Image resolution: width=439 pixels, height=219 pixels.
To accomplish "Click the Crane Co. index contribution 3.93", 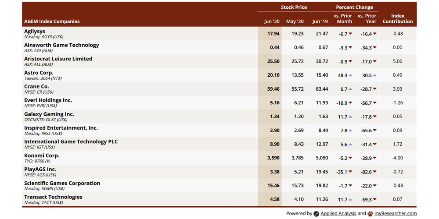I will [x=398, y=89].
